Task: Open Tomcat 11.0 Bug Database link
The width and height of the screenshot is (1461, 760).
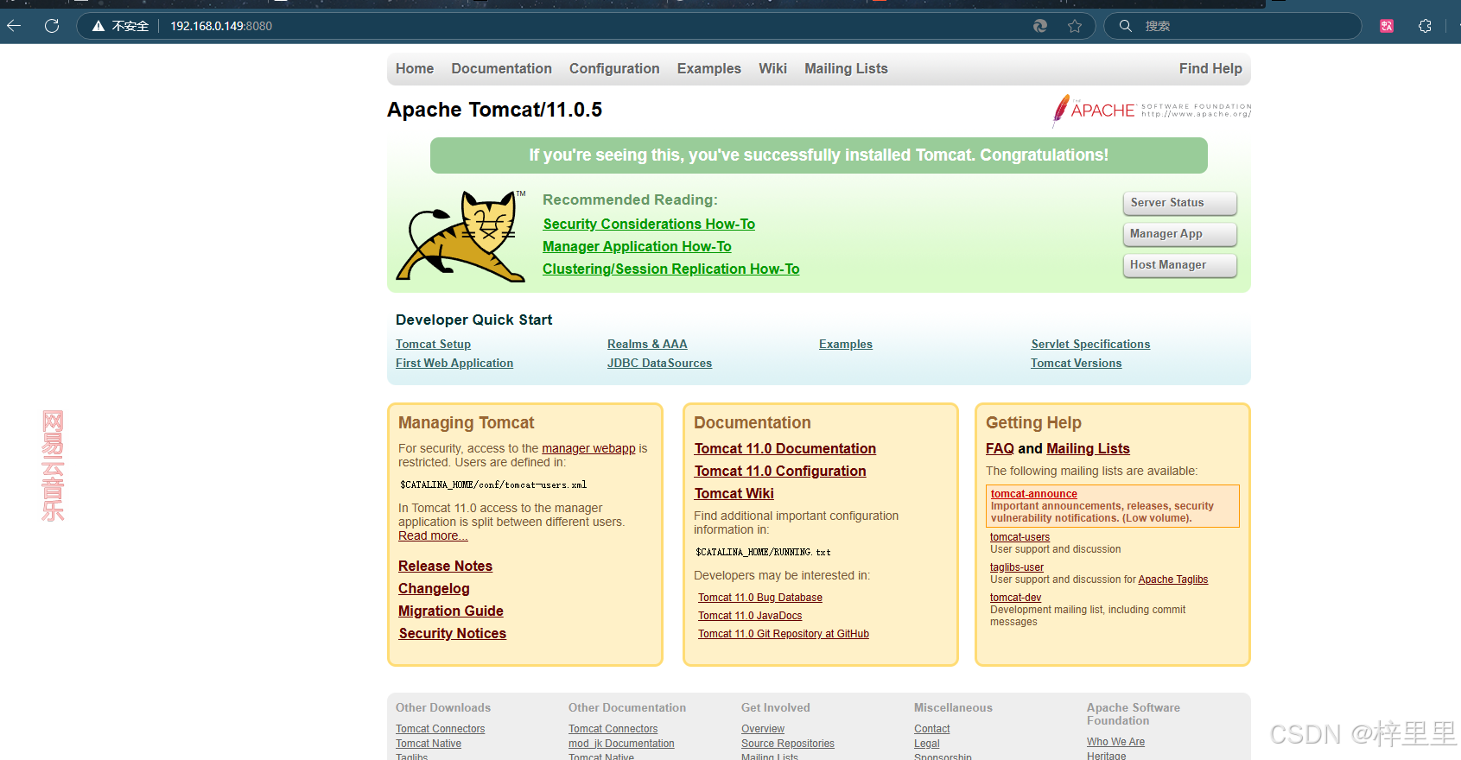Action: point(759,598)
